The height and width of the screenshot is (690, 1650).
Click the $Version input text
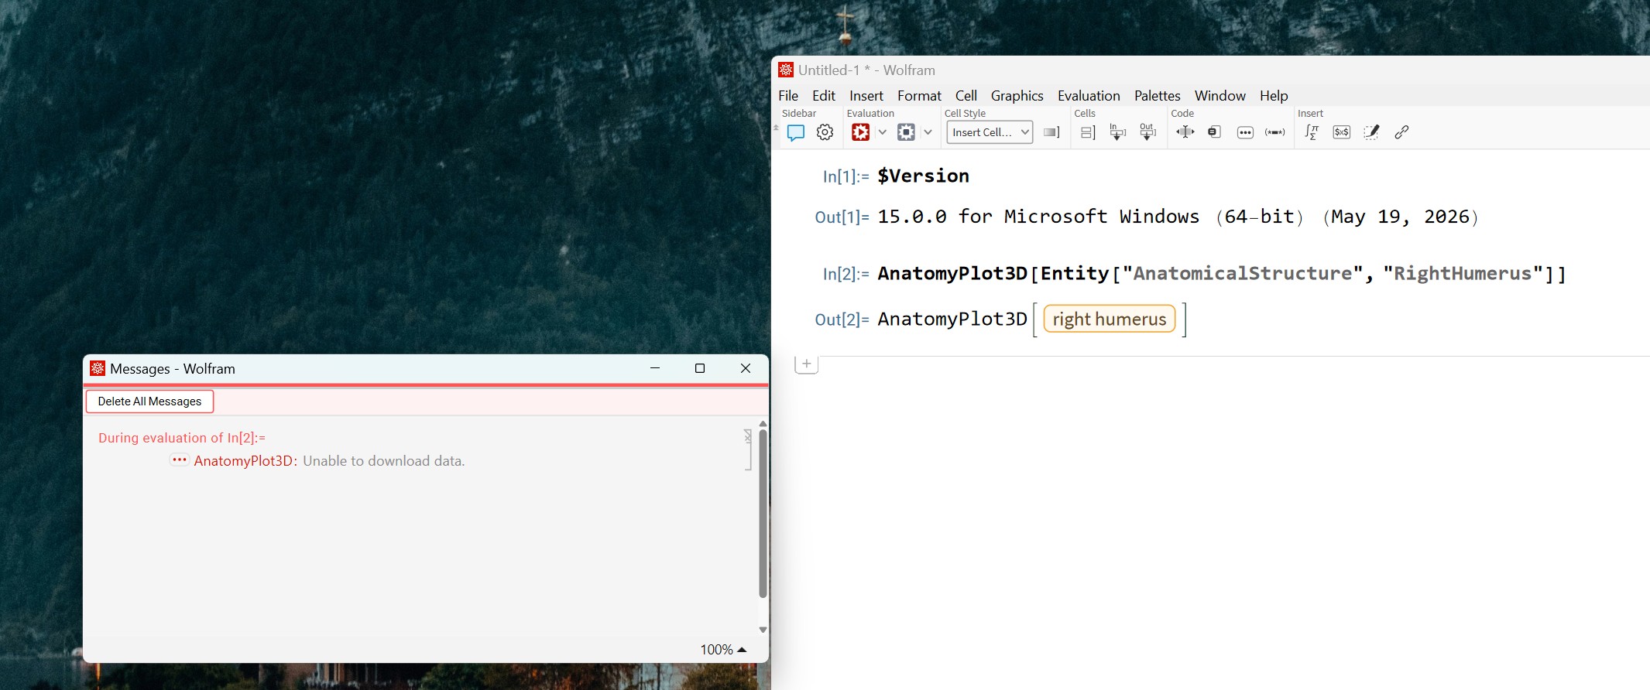click(x=923, y=176)
